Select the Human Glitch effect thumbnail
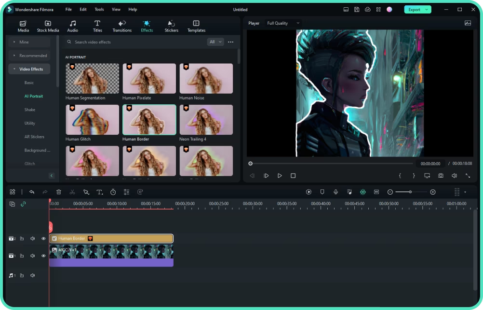This screenshot has width=483, height=310. pyautogui.click(x=92, y=120)
